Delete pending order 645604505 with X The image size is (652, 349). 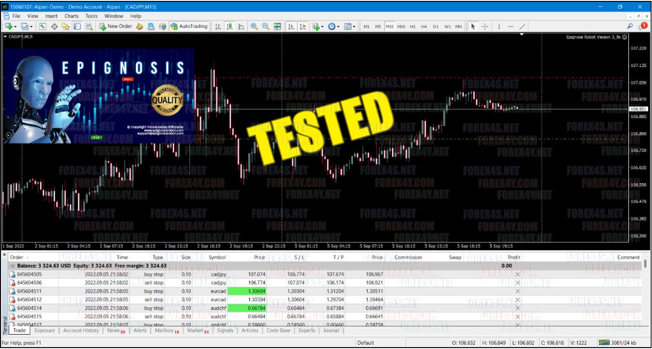(x=517, y=274)
